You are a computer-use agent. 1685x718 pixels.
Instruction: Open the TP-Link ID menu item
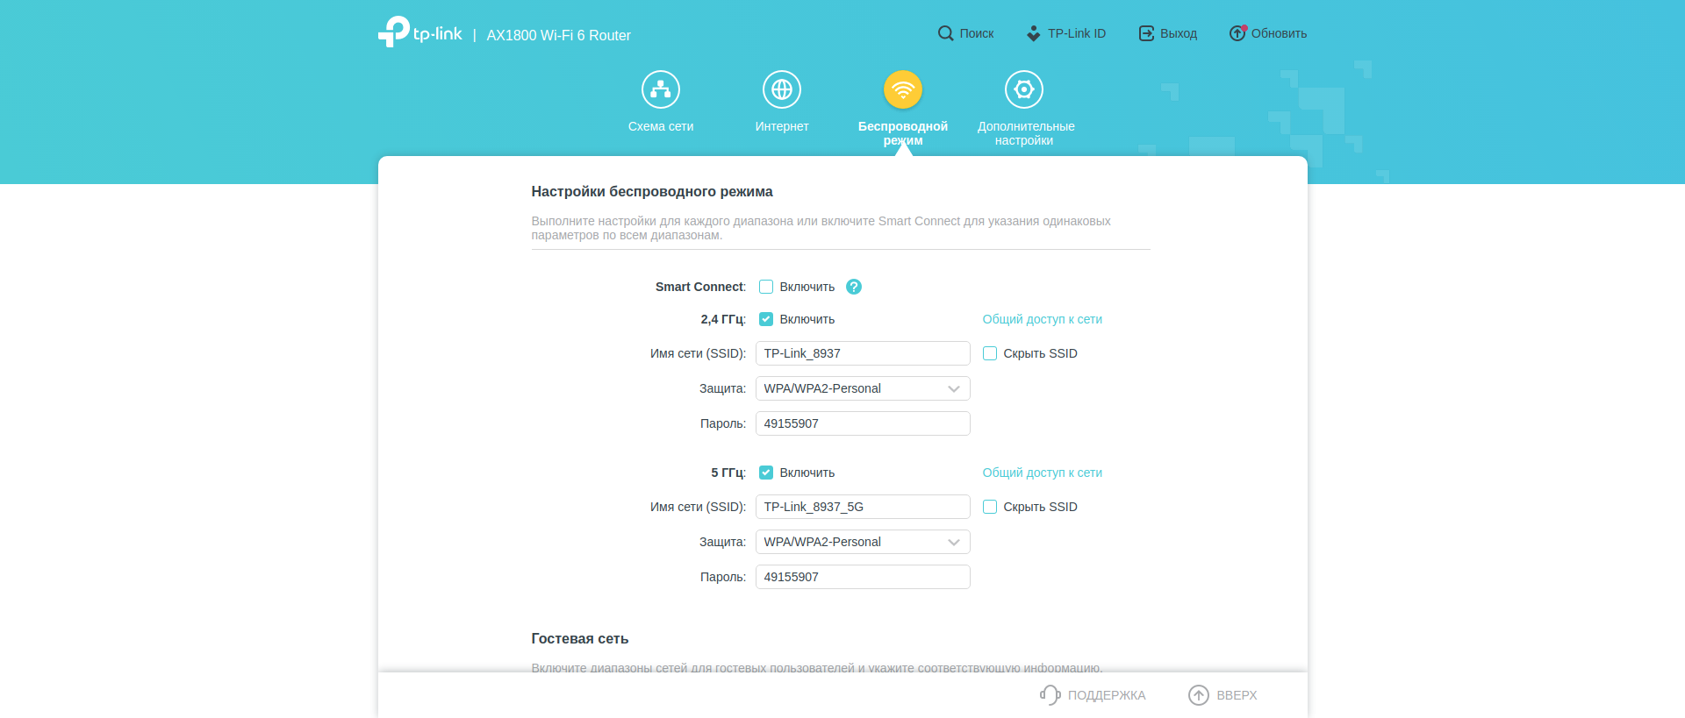[x=1065, y=33]
